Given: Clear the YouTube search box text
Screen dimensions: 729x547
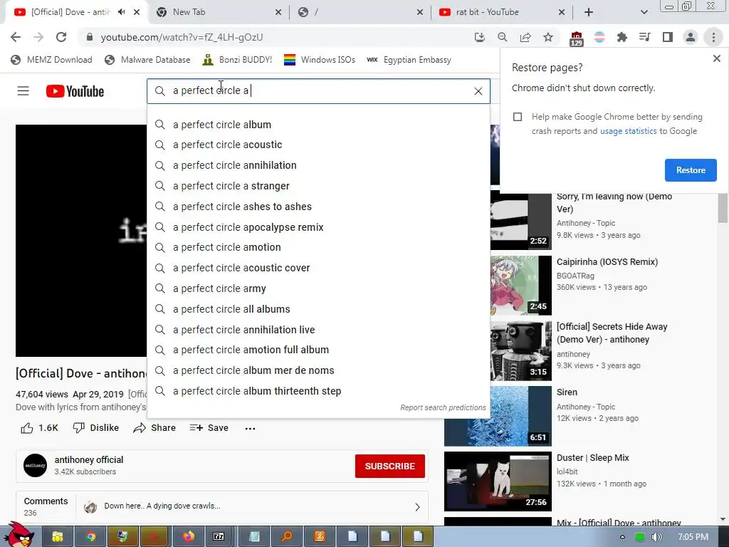Looking at the screenshot, I should click(478, 91).
